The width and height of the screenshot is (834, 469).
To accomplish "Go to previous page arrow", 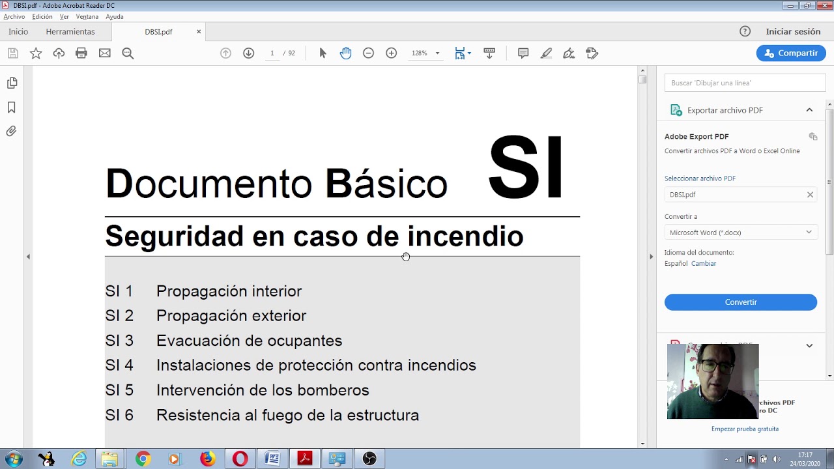I will [x=225, y=53].
